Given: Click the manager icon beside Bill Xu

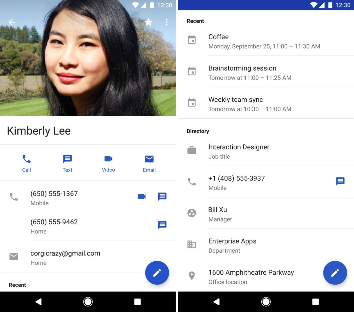Looking at the screenshot, I should [x=192, y=213].
